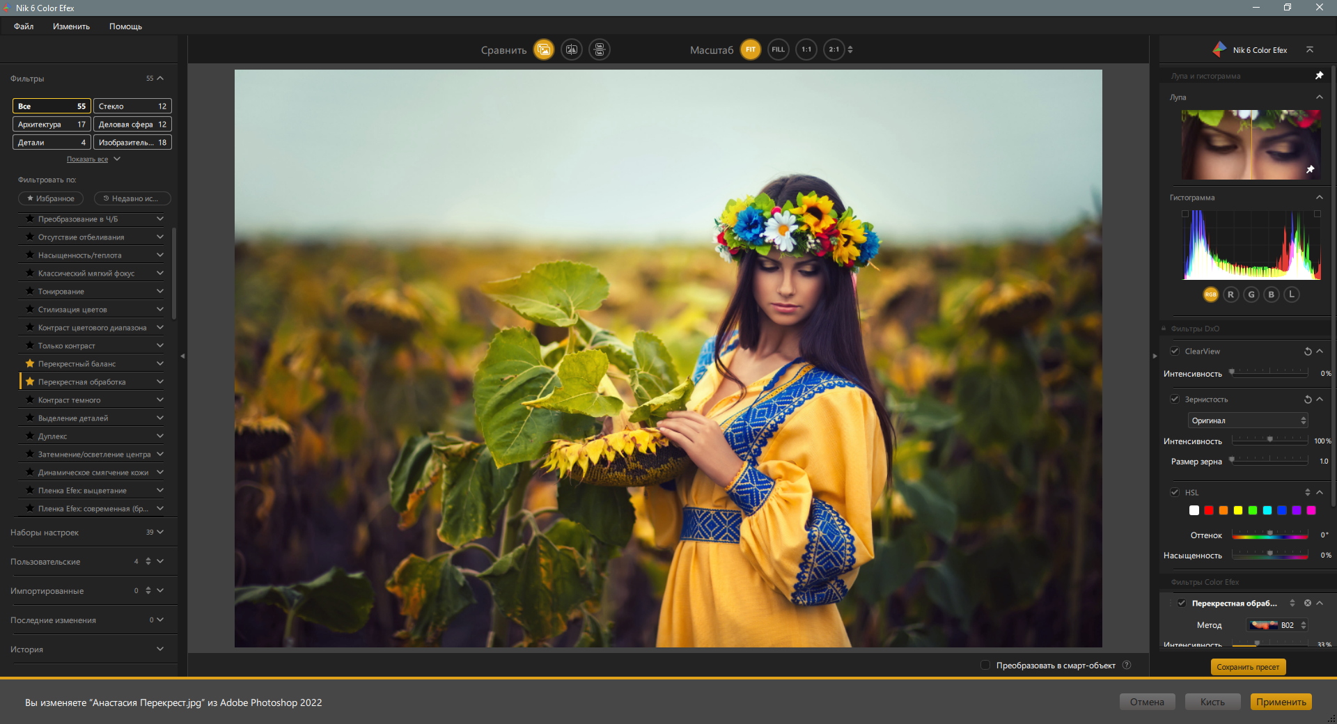Screen dimensions: 1337x724
Task: Click Показать все link
Action: pos(87,159)
